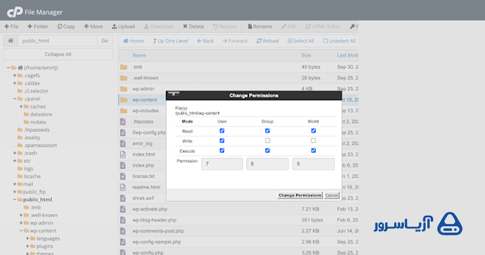Click the Edit toolbar button

(x=289, y=26)
